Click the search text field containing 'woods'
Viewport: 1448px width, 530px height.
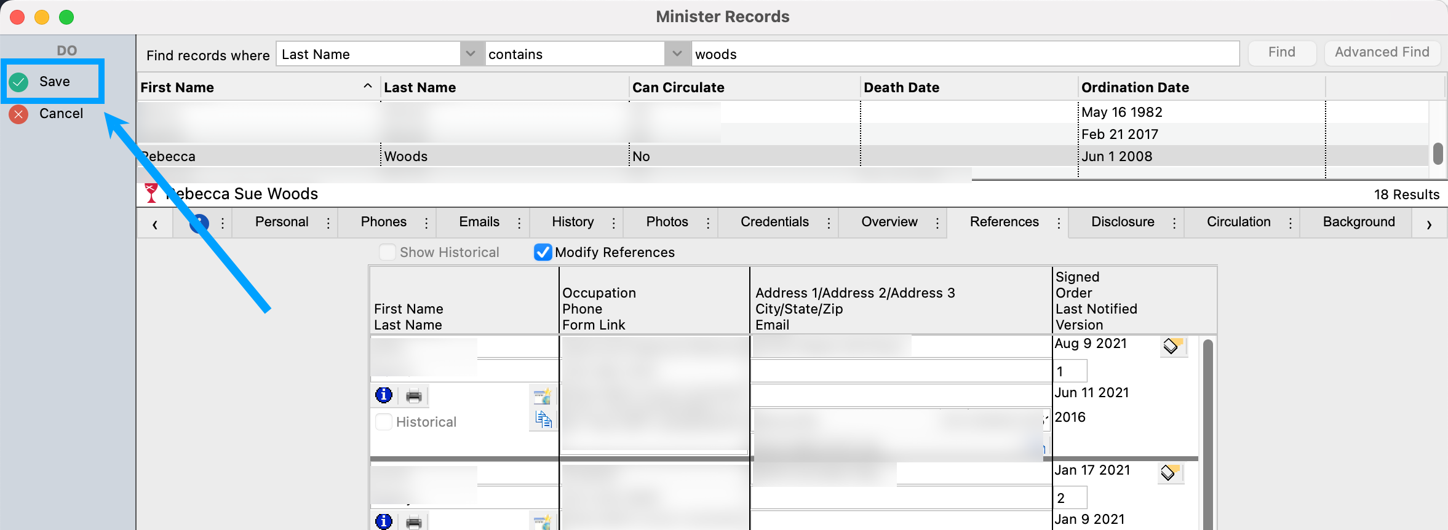965,54
